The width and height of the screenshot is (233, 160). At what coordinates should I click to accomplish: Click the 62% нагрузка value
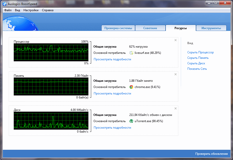(x=138, y=47)
